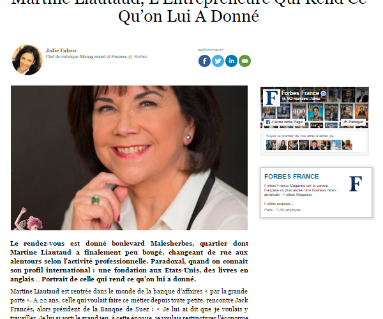Share the article on Facebook
Screen dimensions: 383x319
(204, 61)
